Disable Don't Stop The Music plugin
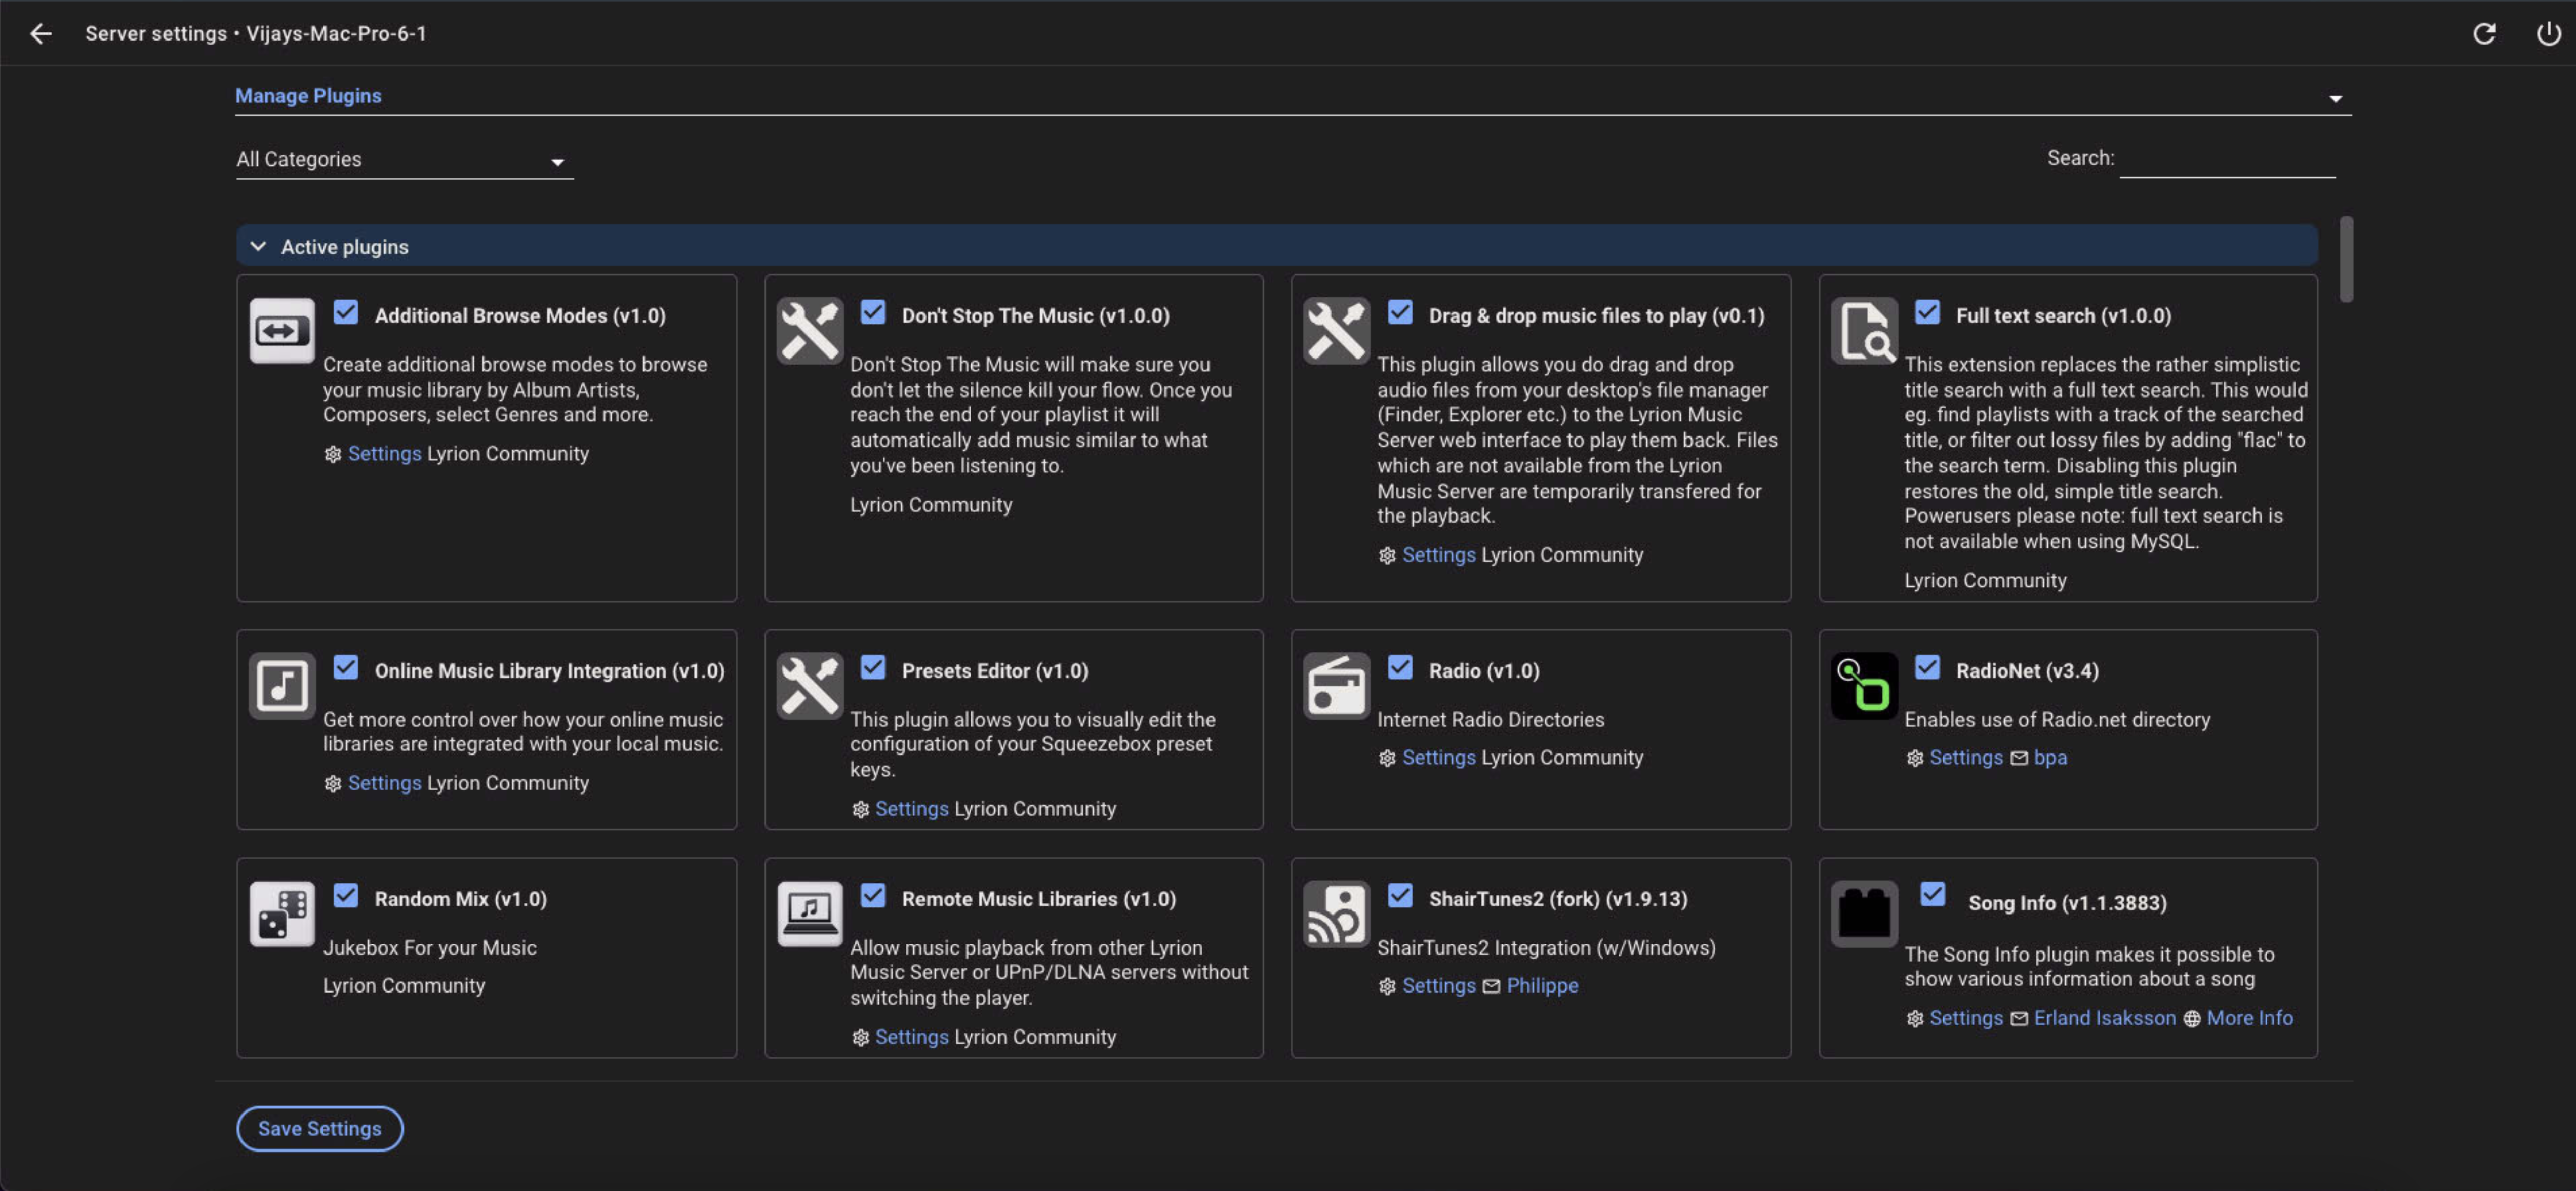 (x=873, y=312)
